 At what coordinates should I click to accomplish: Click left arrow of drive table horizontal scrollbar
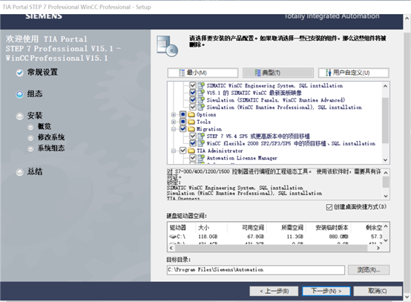[171, 248]
